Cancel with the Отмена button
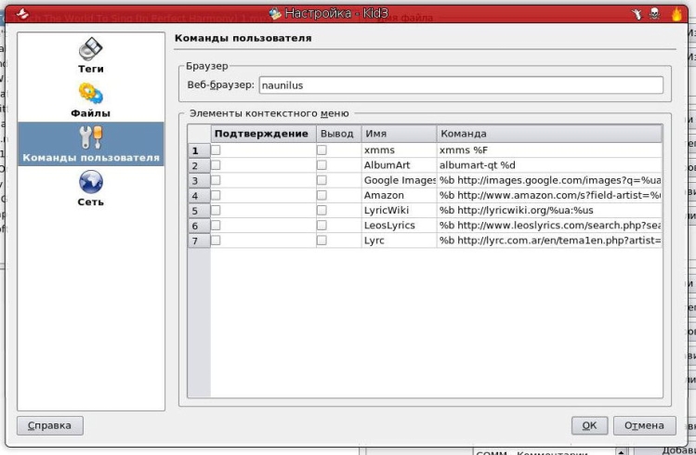Image resolution: width=696 pixels, height=455 pixels. coord(645,425)
